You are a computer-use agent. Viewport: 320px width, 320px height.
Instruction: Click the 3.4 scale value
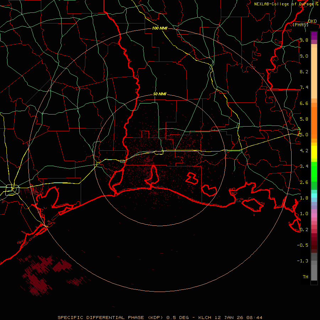(304, 166)
